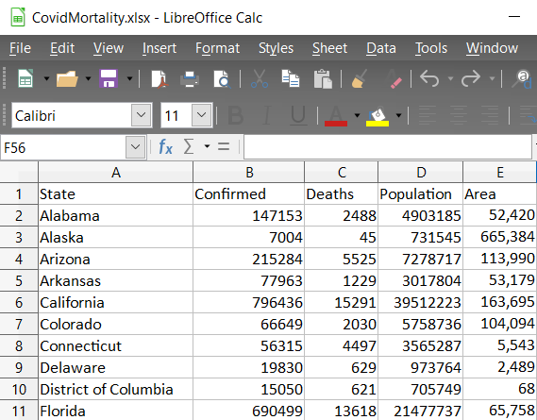537x420 pixels.
Task: Expand the font size 11 dropdown
Action: click(x=201, y=115)
